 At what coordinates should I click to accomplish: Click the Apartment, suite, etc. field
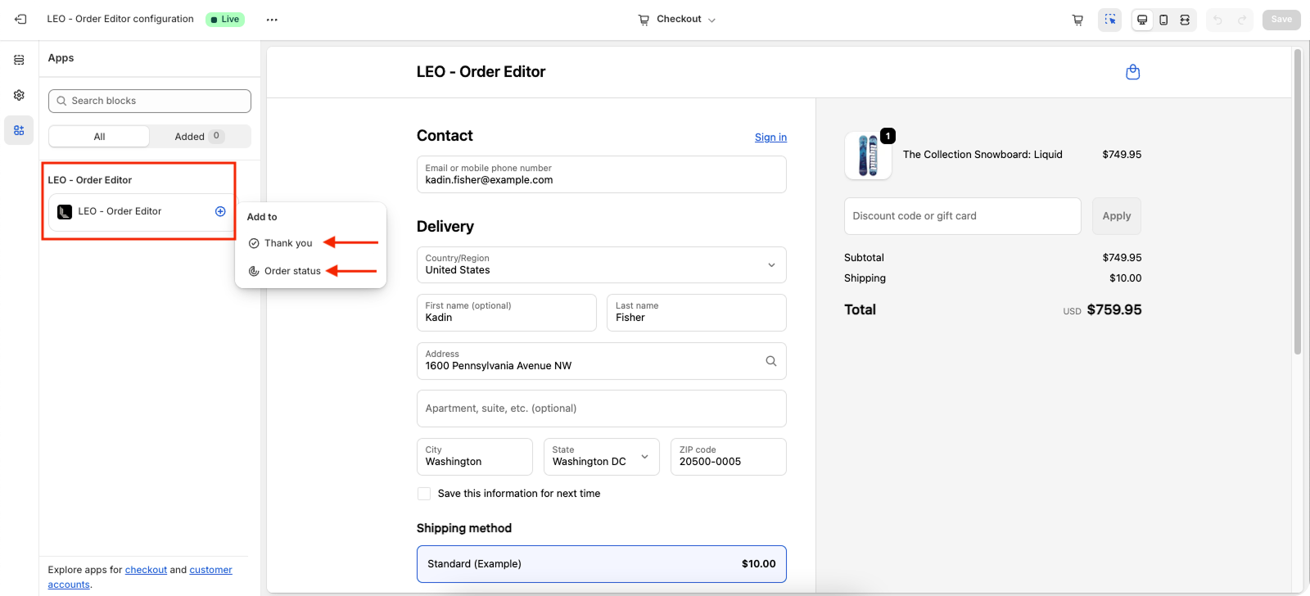tap(602, 409)
